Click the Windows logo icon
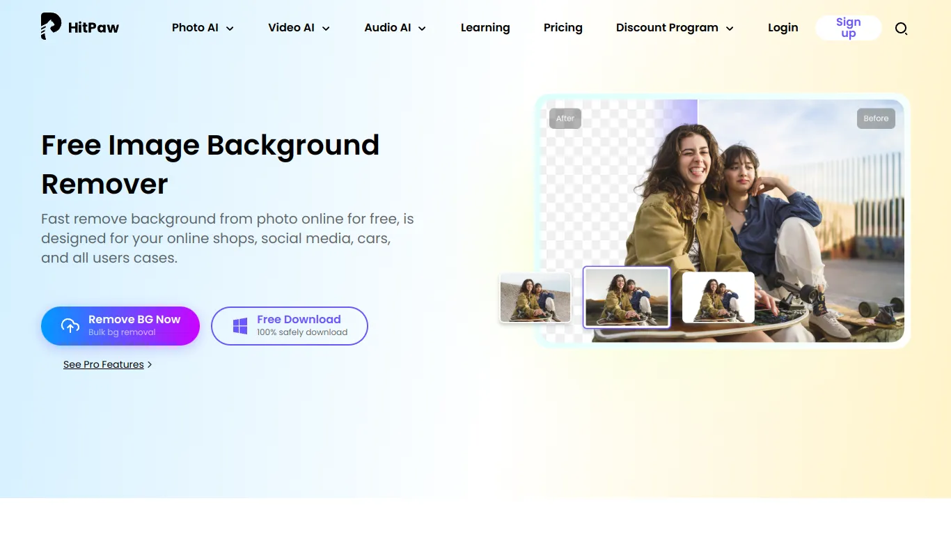 pos(240,326)
